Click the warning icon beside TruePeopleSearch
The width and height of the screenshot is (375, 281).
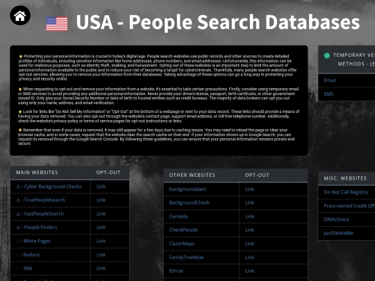(x=18, y=201)
